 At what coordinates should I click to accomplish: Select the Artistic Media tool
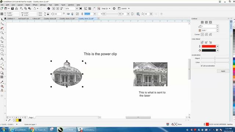tap(2, 41)
